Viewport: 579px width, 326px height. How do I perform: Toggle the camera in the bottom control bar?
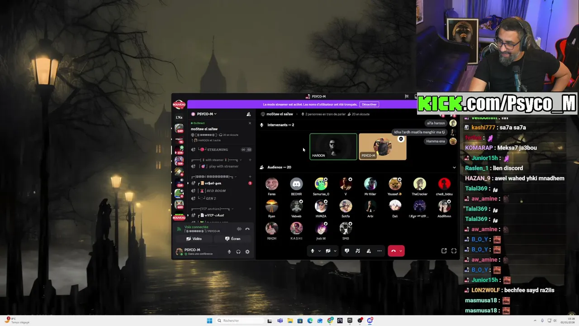[328, 251]
